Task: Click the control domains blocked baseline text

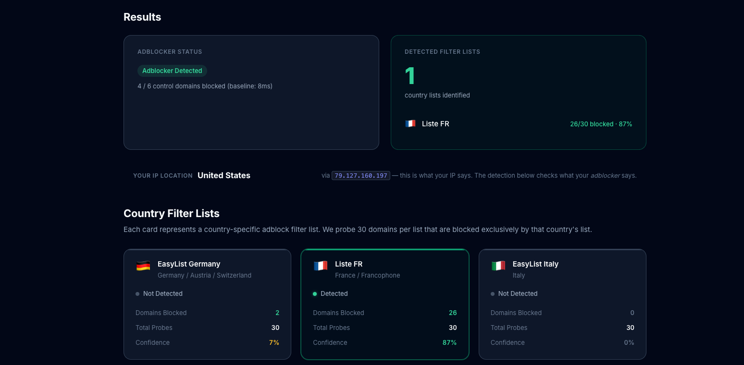Action: (x=205, y=86)
